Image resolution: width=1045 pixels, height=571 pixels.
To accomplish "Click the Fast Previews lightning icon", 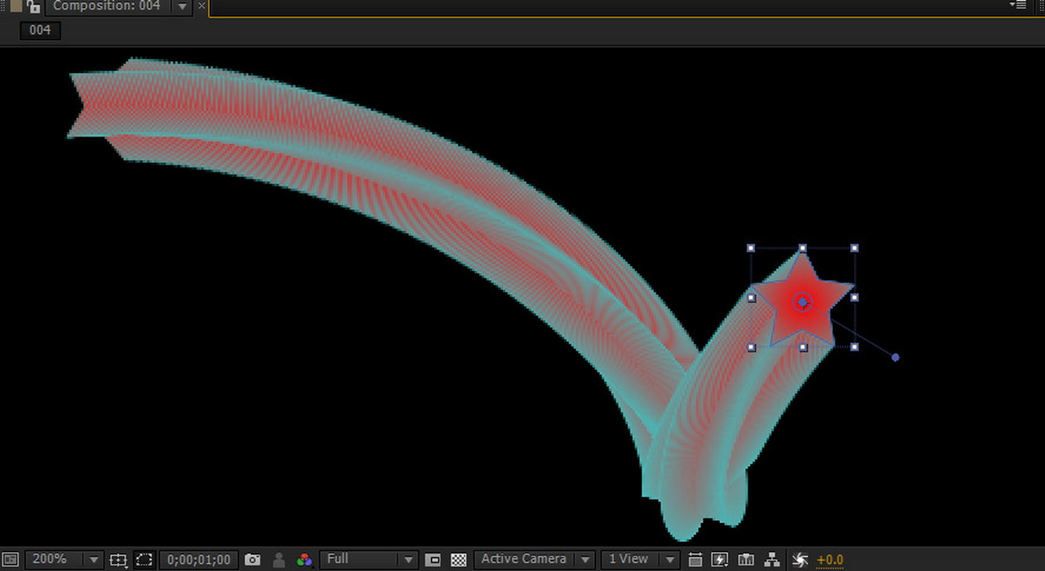I will pyautogui.click(x=719, y=559).
